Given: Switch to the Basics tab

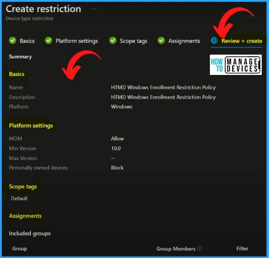Looking at the screenshot, I should pos(27,41).
